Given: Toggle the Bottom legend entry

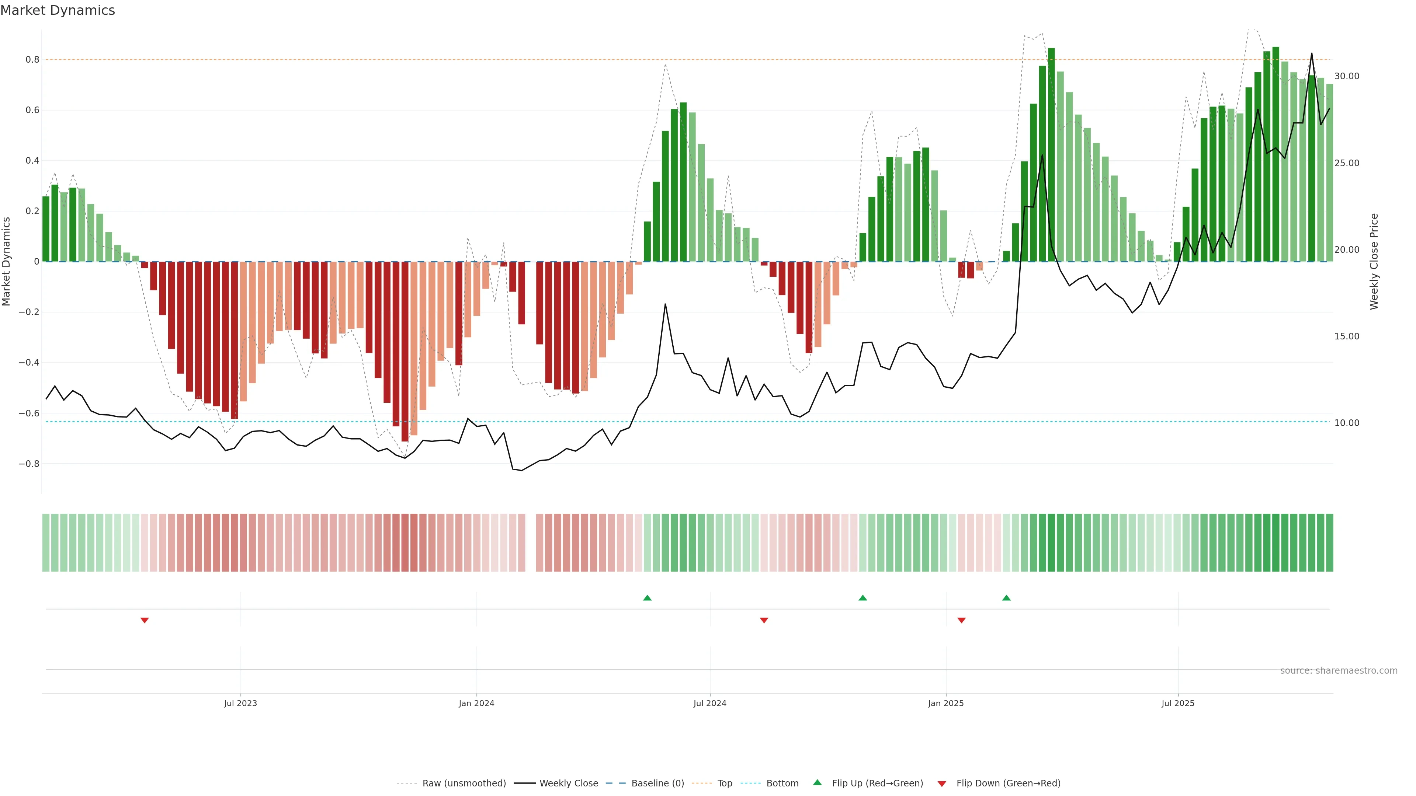Looking at the screenshot, I should tap(782, 783).
